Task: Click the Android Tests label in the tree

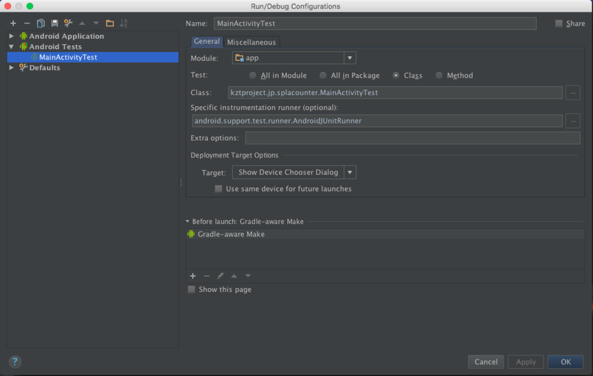Action: pyautogui.click(x=56, y=46)
